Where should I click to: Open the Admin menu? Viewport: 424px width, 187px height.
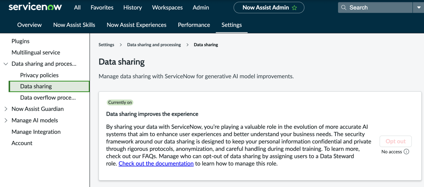coord(201,7)
